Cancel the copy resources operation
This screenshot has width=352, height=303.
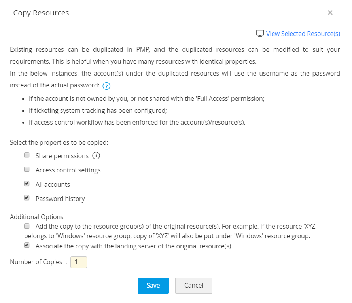tap(194, 285)
